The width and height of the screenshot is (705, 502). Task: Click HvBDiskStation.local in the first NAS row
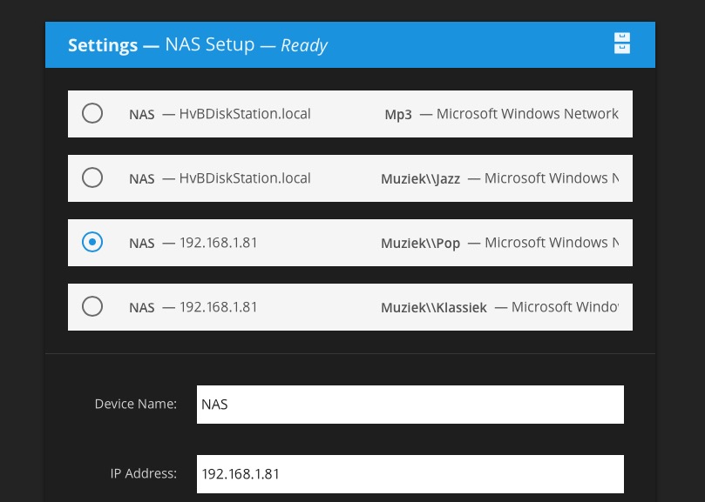point(245,114)
